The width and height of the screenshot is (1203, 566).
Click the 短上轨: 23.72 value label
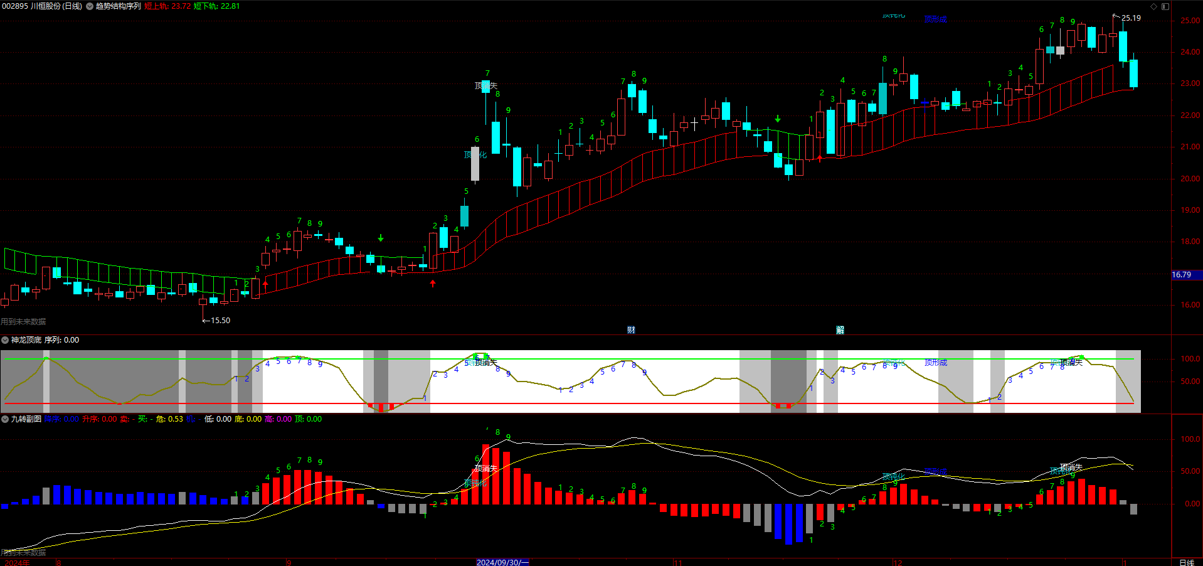tap(167, 6)
